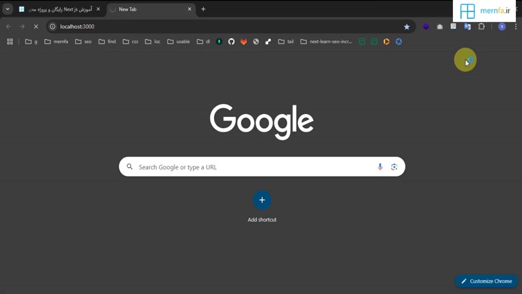Open the Extensions puzzle piece menu

481,27
